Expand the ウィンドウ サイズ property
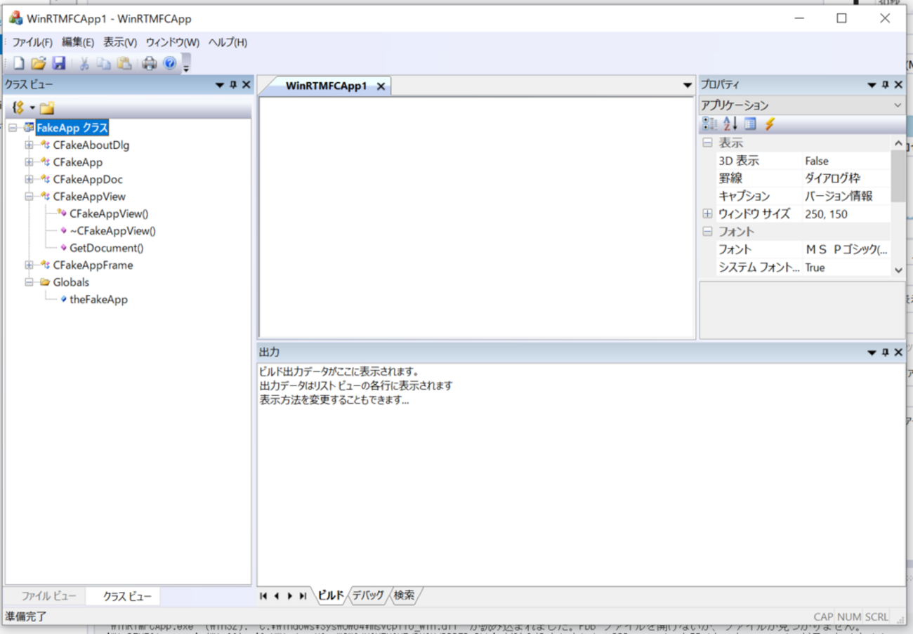 point(707,214)
